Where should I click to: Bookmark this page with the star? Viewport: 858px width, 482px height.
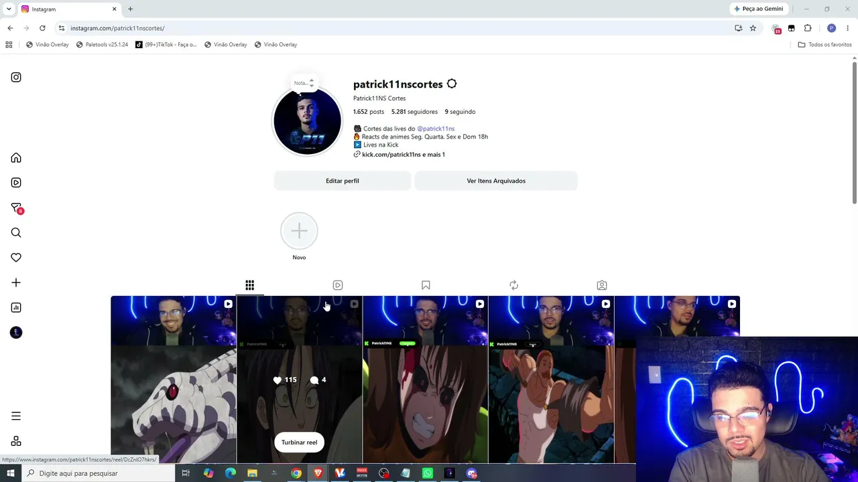[x=753, y=28]
